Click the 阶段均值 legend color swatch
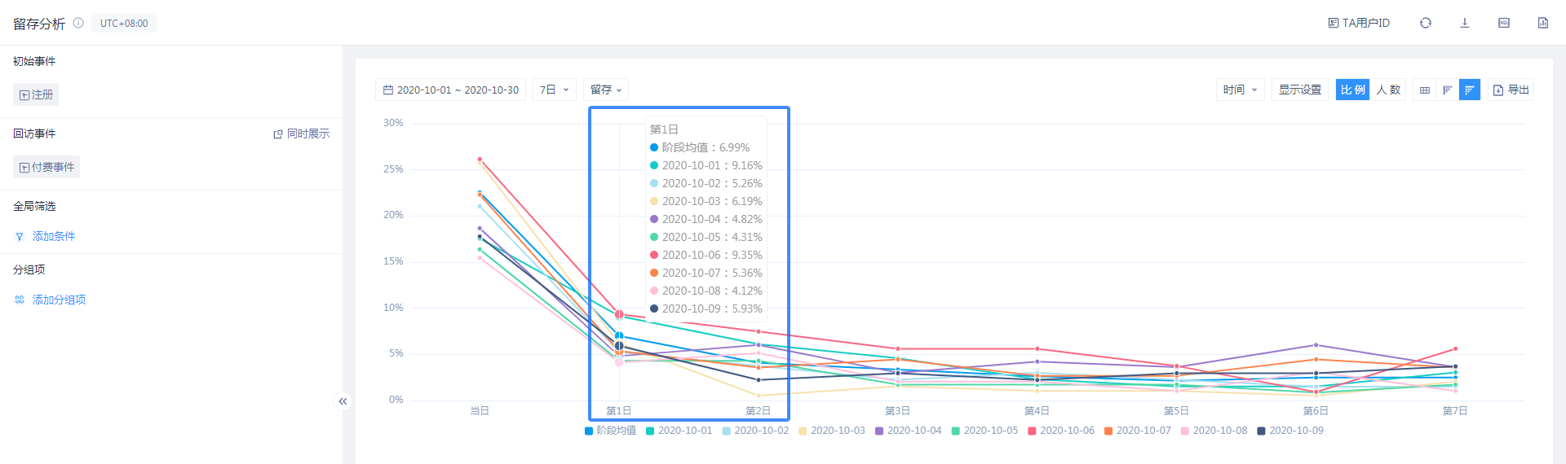1566x464 pixels. tap(589, 431)
